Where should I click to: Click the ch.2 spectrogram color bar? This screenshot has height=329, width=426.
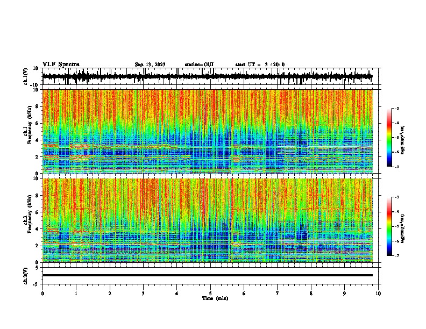tap(389, 226)
